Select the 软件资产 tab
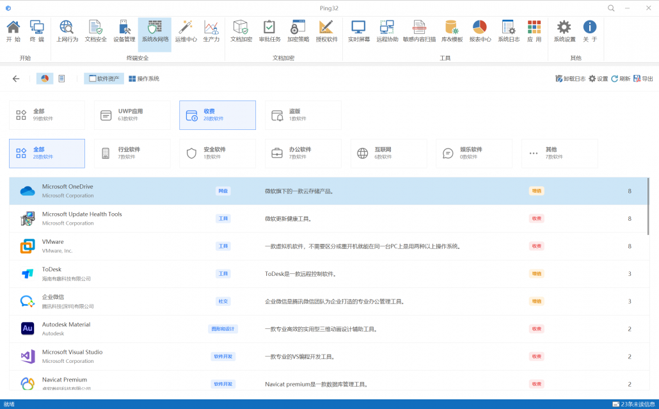 [x=104, y=79]
